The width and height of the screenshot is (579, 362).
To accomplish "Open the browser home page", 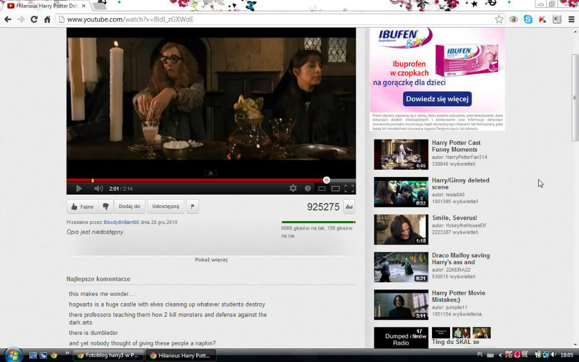I will point(47,19).
